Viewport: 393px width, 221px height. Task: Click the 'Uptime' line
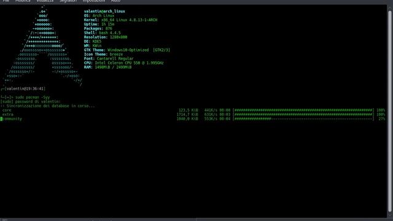pyautogui.click(x=99, y=25)
